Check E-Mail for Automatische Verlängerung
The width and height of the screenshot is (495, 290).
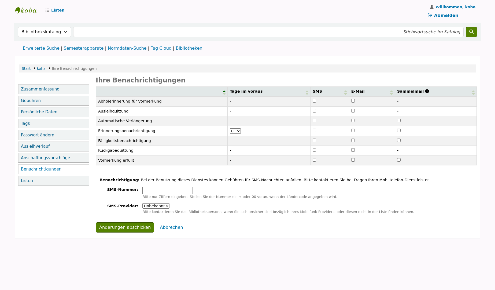353,121
